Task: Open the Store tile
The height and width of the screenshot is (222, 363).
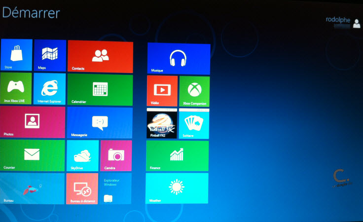Action: [x=16, y=55]
